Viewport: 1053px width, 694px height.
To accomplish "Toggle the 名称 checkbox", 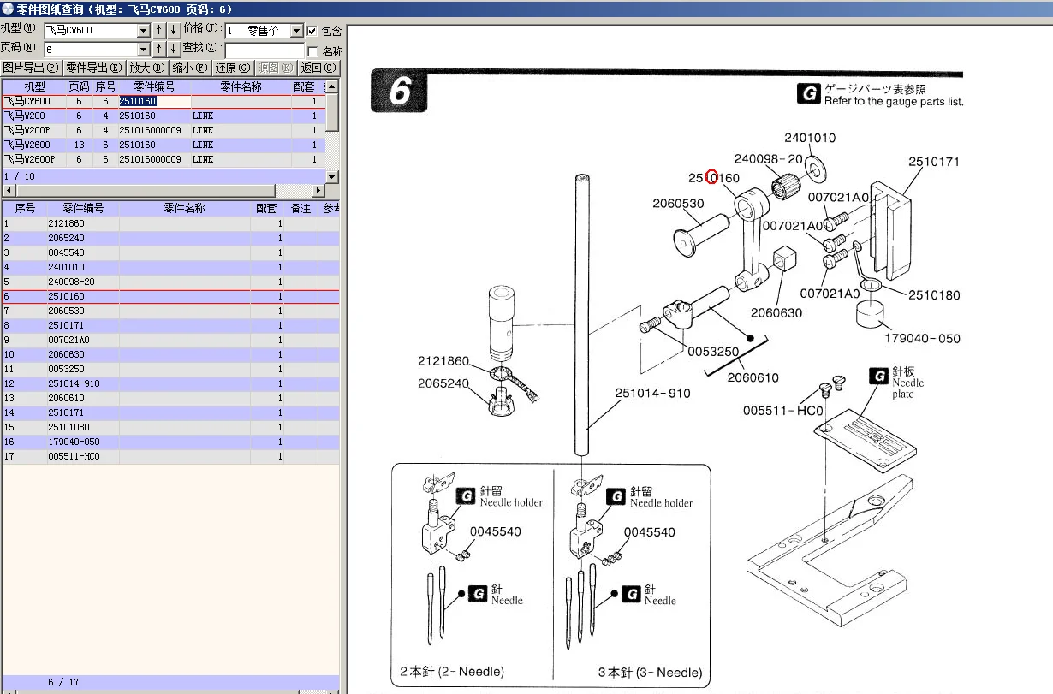I will (312, 51).
